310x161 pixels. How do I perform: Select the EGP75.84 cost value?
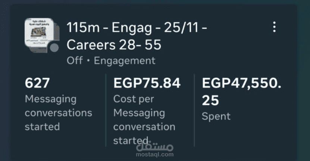coord(147,83)
